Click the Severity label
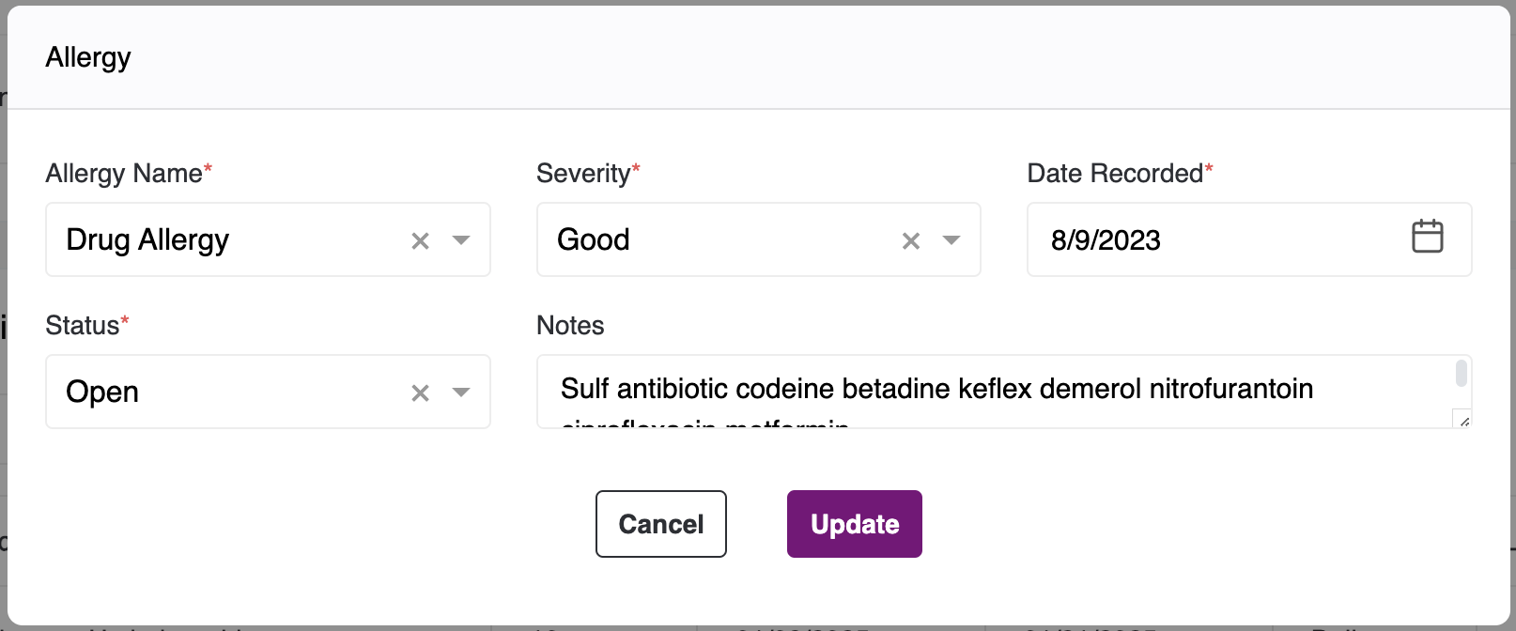Image resolution: width=1516 pixels, height=631 pixels. click(583, 174)
